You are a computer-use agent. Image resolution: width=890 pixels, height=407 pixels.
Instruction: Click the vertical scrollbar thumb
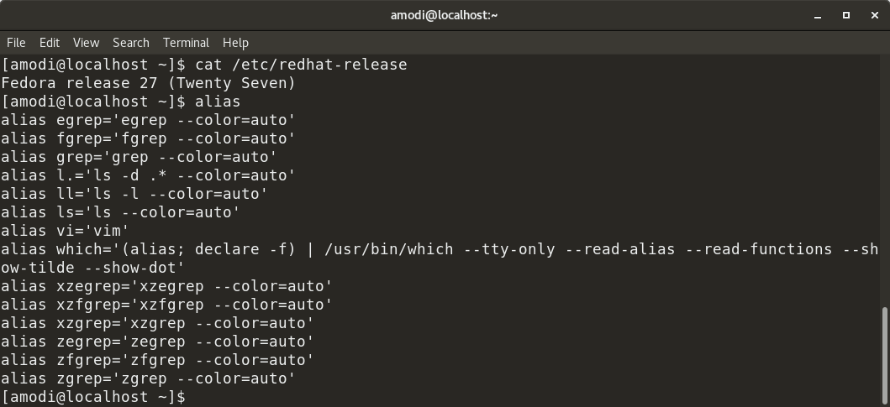coord(884,354)
